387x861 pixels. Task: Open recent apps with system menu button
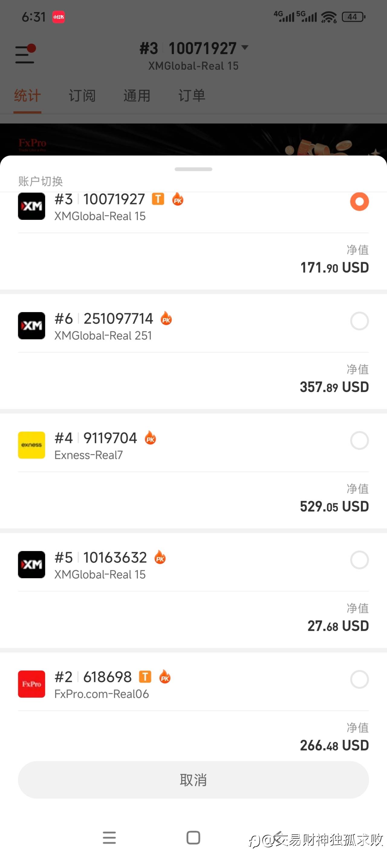click(x=109, y=838)
